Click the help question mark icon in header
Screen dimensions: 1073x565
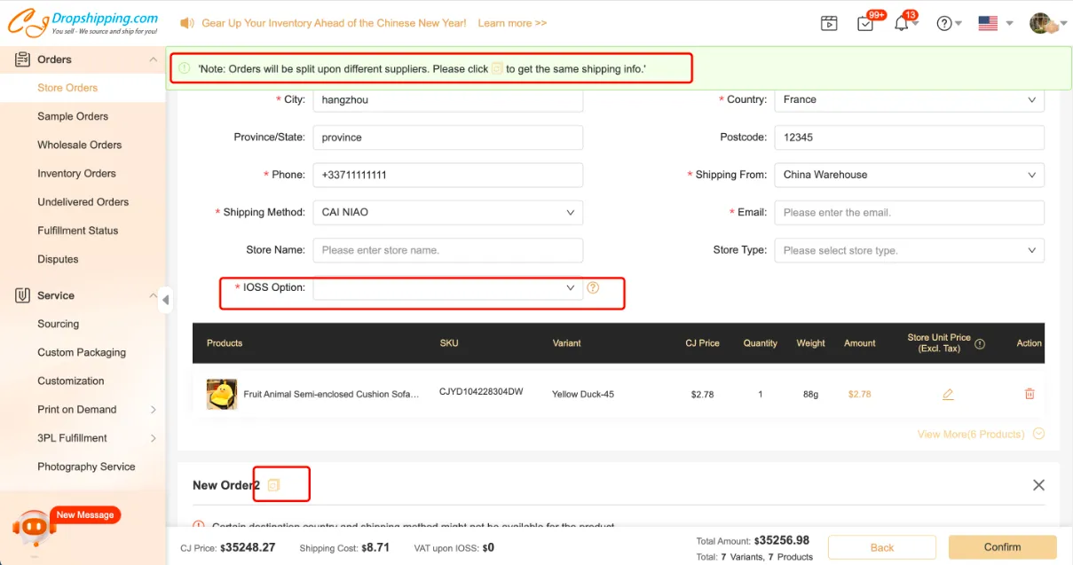click(944, 24)
